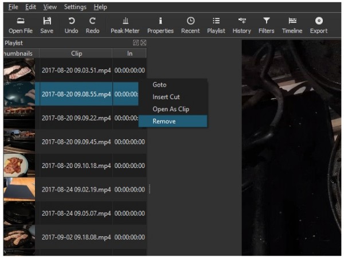This screenshot has width=344, height=258.
Task: Close the Playlist panel
Action: pyautogui.click(x=143, y=43)
